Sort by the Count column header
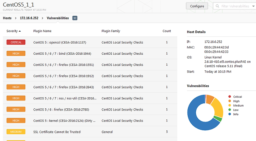The height and width of the screenshot is (141, 256). (x=167, y=31)
